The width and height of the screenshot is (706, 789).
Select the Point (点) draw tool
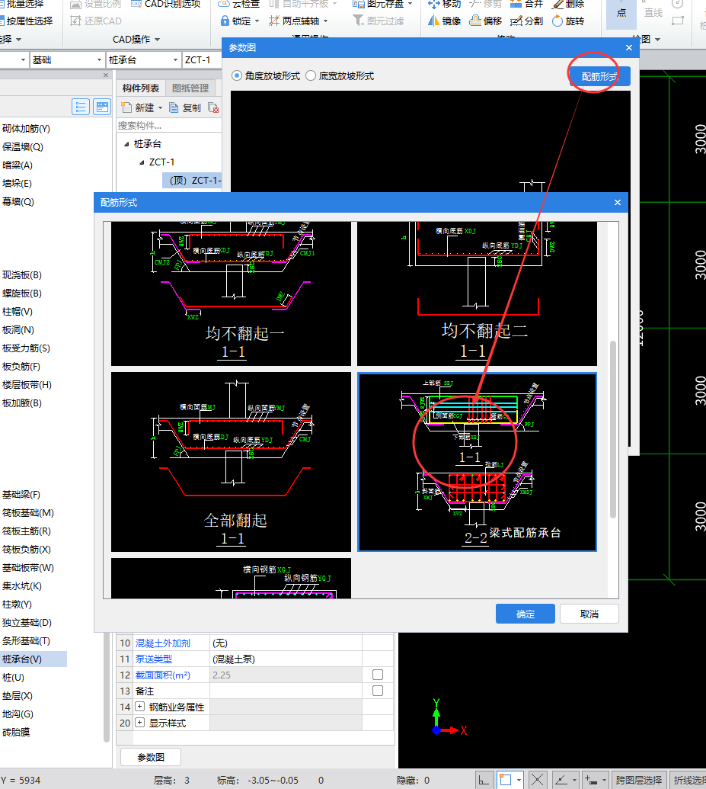coord(621,13)
